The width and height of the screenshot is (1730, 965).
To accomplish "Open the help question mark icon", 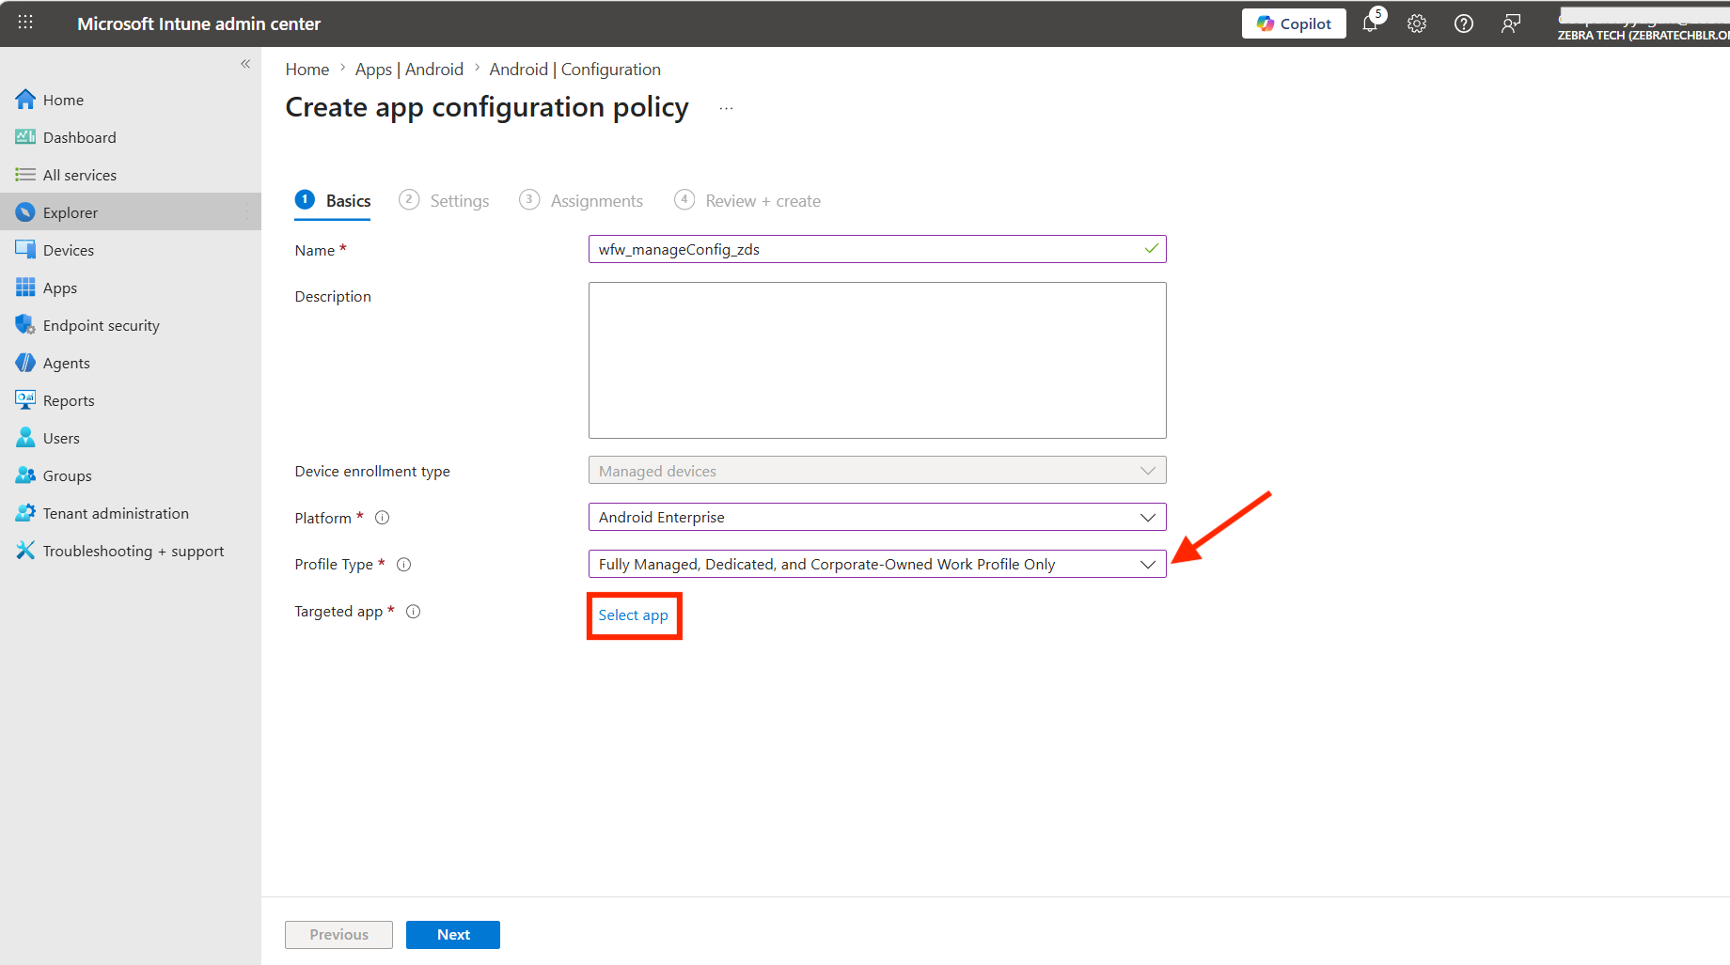I will pos(1464,23).
